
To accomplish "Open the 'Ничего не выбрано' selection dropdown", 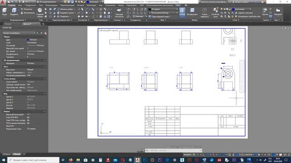I will coord(19,33).
